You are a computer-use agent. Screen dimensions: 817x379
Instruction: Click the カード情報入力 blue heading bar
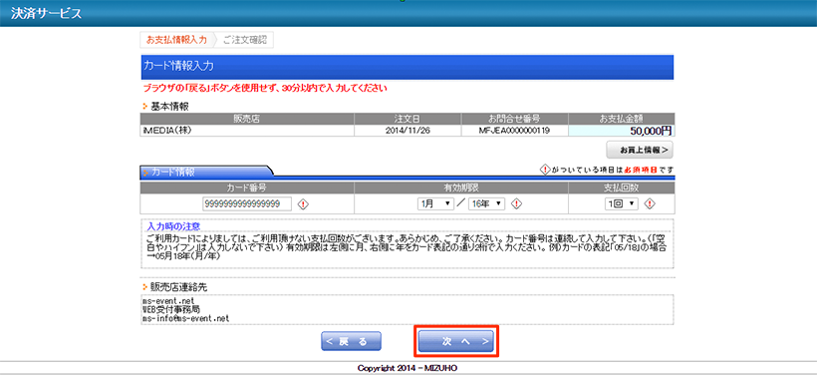[x=407, y=67]
